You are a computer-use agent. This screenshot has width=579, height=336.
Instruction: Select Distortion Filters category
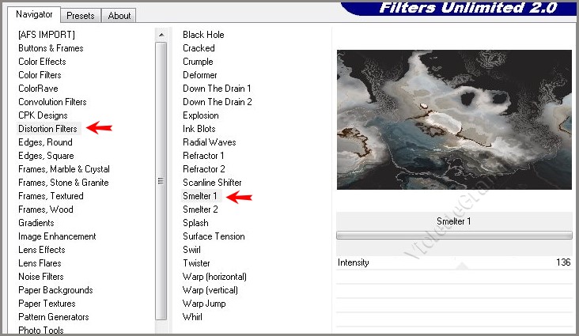47,129
